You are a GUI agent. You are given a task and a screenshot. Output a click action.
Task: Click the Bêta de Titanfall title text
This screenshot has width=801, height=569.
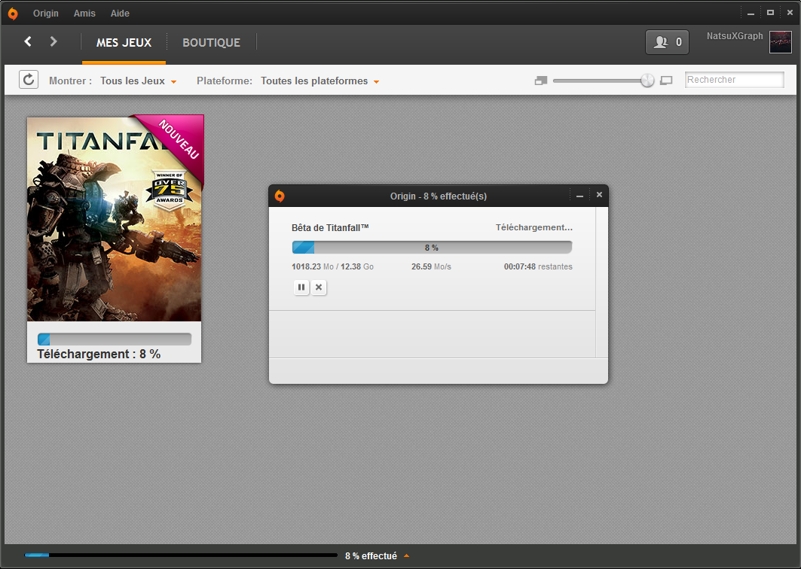[330, 227]
